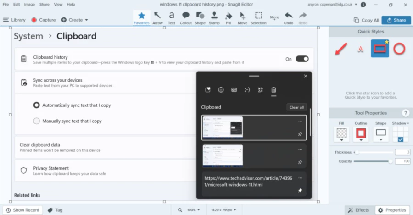
Task: Pin the second clipboard screenshot item
Action: point(300,162)
